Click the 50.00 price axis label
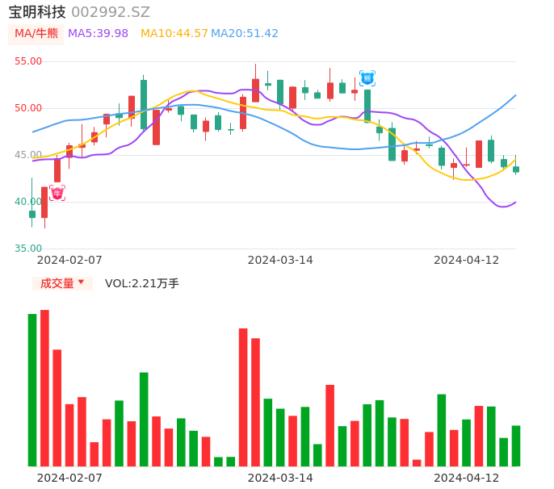Screen dimensions: 554x489 pos(28,108)
